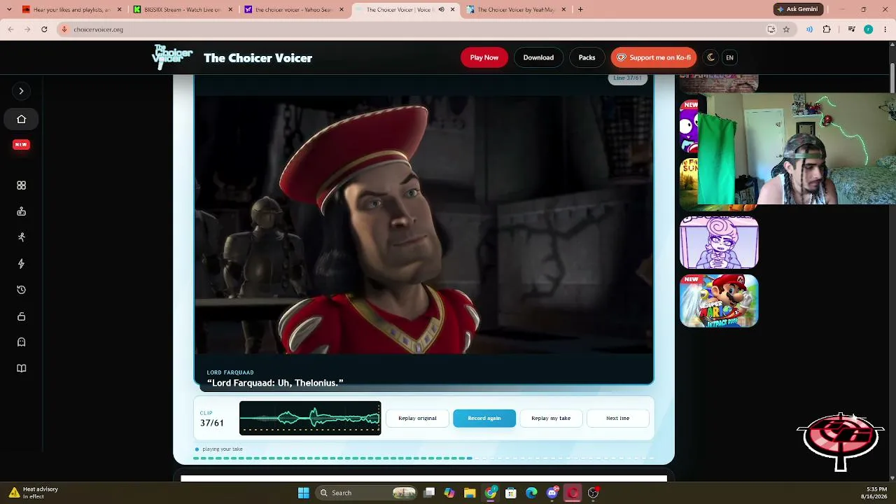Click the Ask Gemini button
This screenshot has height=504, width=896.
797,10
